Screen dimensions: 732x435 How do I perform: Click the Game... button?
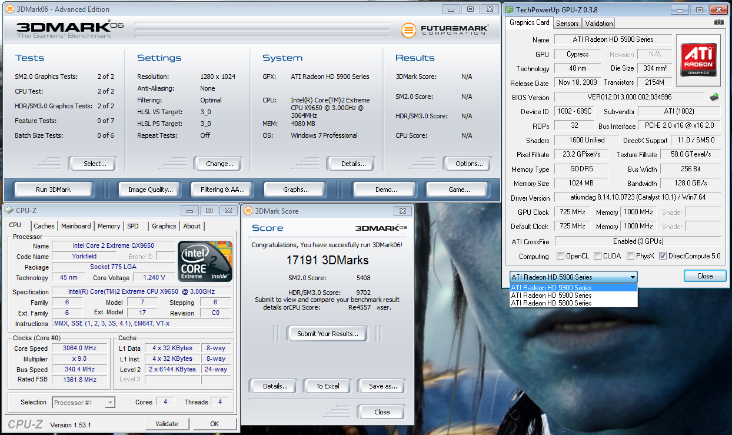coord(458,190)
